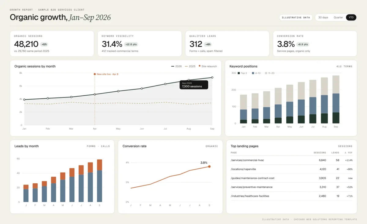Screen dimensions: 367x224
Task: Select the YTD range tab
Action: (x=351, y=17)
